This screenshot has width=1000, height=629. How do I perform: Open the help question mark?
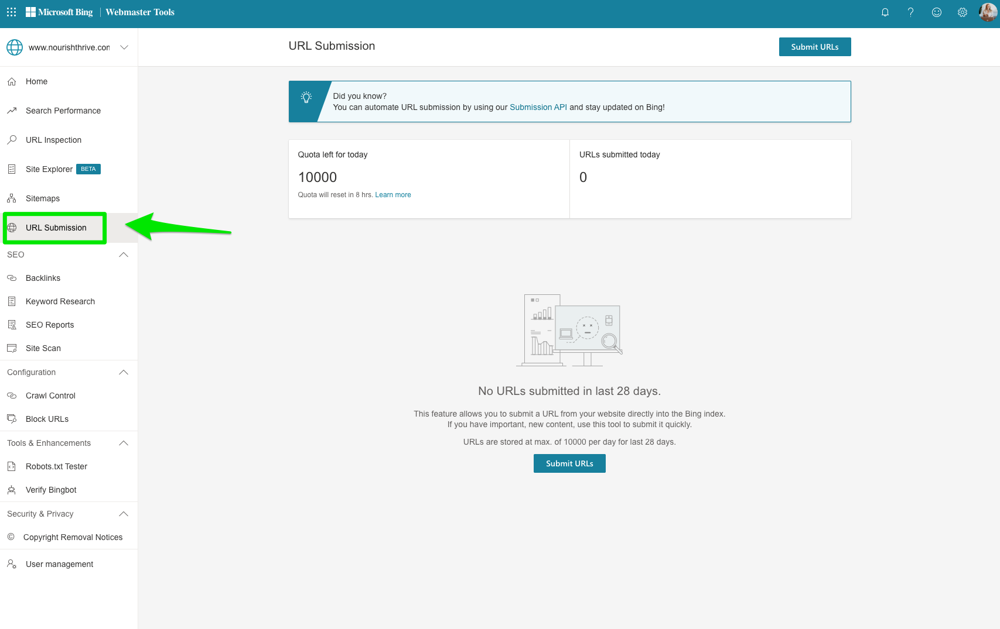coord(910,12)
